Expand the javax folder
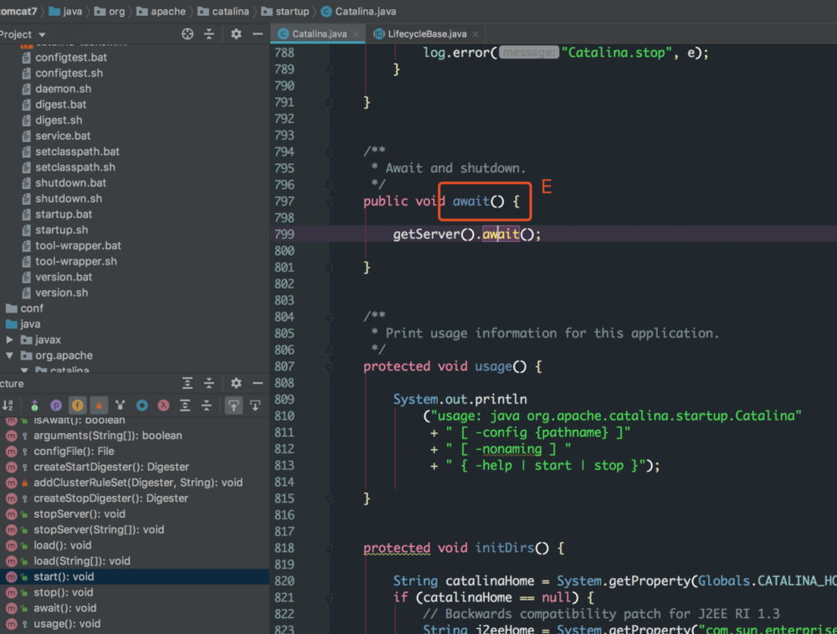This screenshot has height=634, width=837. 10,340
